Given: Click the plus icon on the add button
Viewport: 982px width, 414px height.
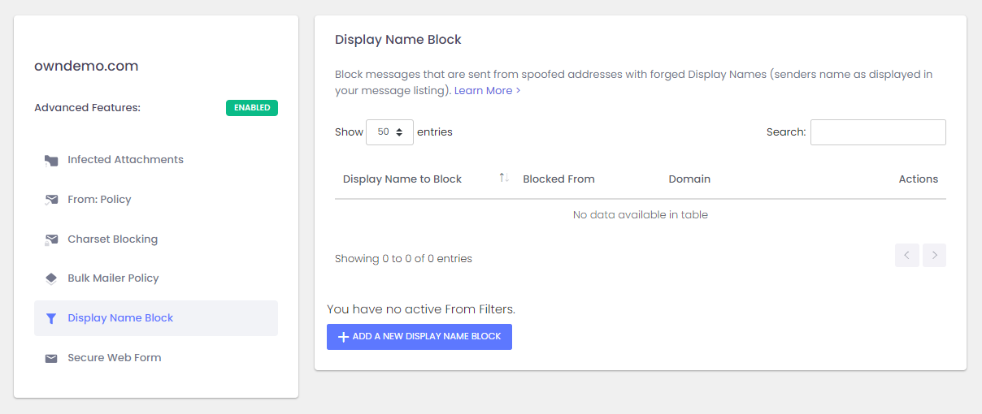Looking at the screenshot, I should pos(343,337).
